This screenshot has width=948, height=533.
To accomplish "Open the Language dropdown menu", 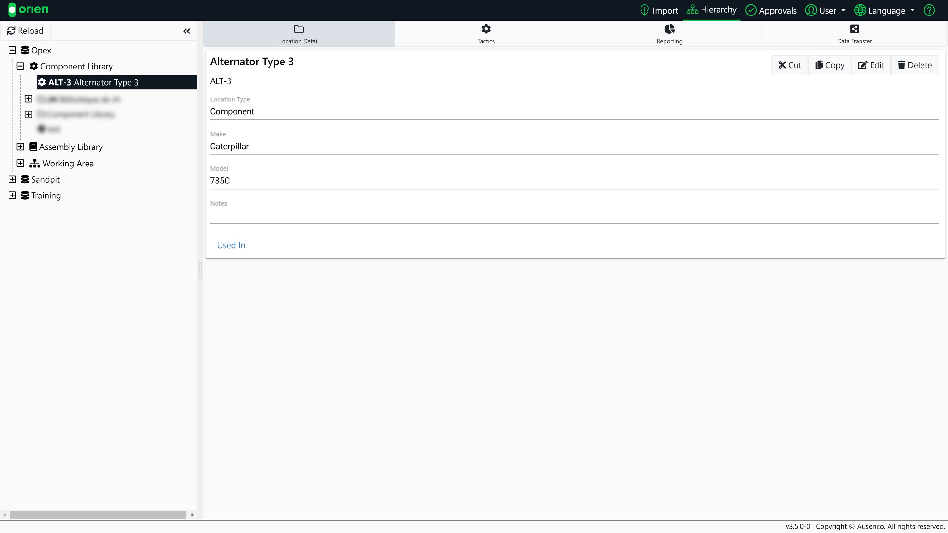I will [885, 10].
